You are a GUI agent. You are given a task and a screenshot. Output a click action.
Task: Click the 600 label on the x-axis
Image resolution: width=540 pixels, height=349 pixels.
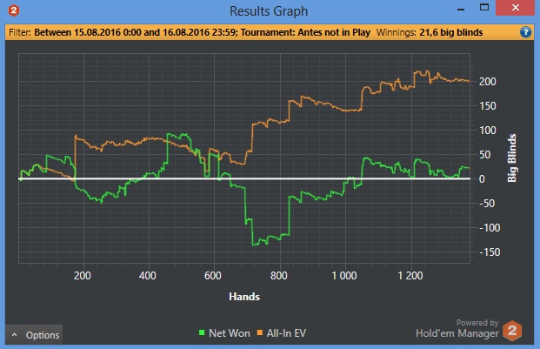coord(213,276)
